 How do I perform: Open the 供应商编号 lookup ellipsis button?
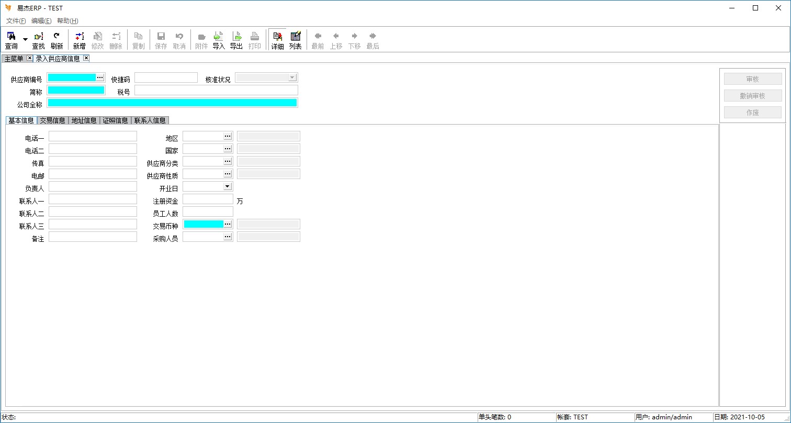(x=100, y=77)
